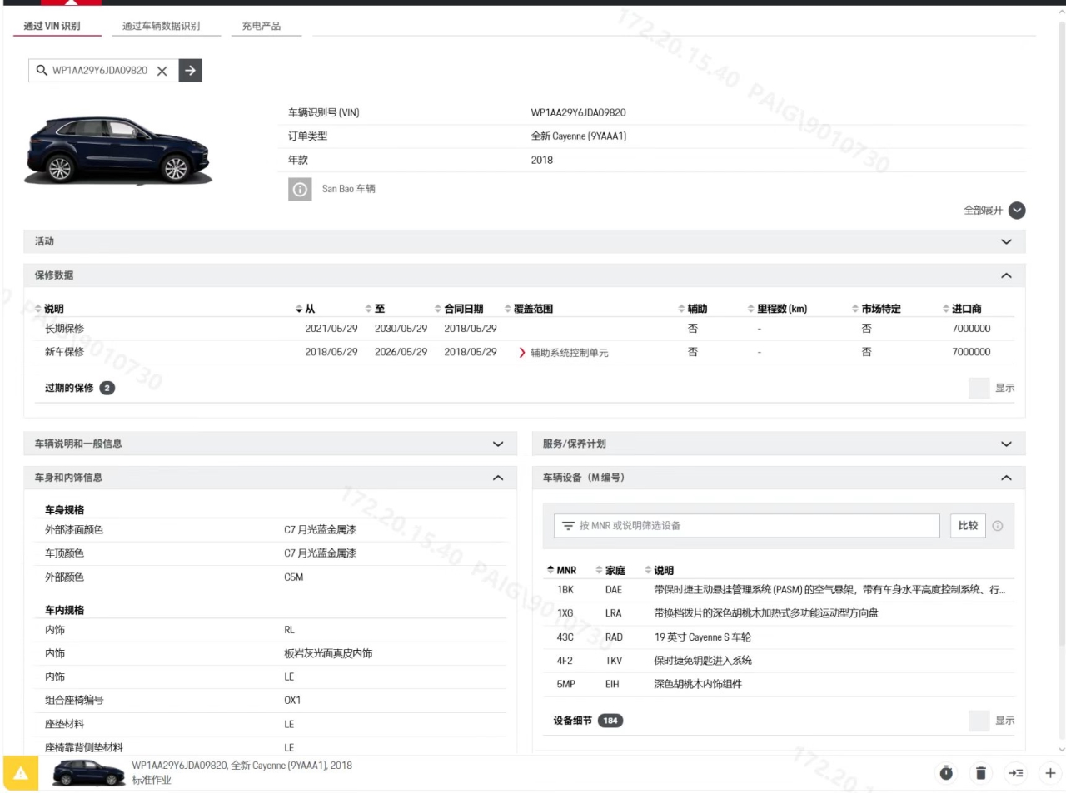Click the 比较 button
This screenshot has height=793, width=1066.
968,526
